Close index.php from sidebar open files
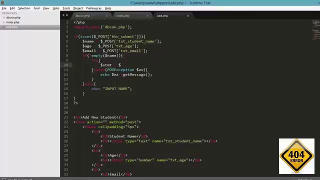320x180 pixels. 3,22
